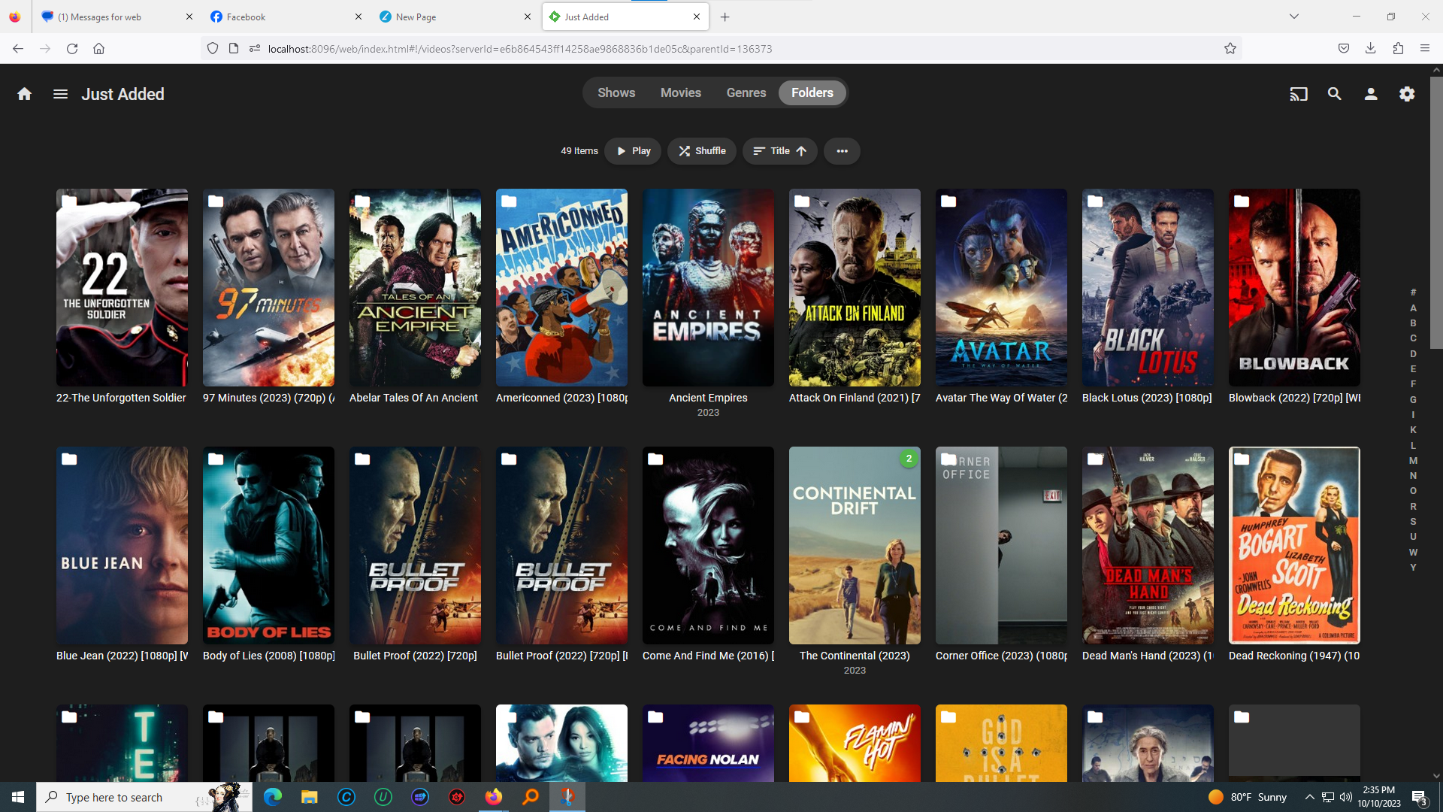Open the user profile icon

click(x=1370, y=94)
